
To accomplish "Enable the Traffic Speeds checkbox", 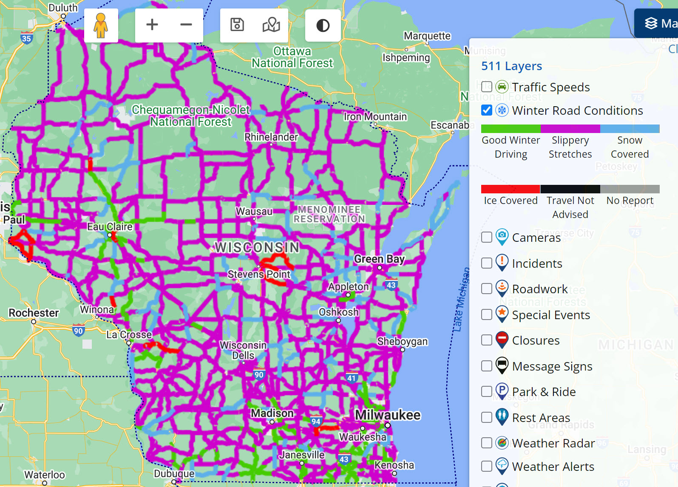I will 487,87.
